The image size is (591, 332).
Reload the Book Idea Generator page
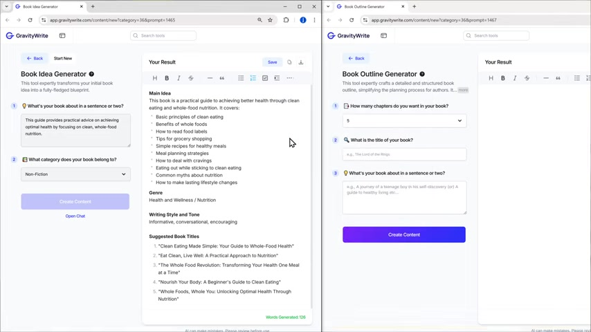30,20
